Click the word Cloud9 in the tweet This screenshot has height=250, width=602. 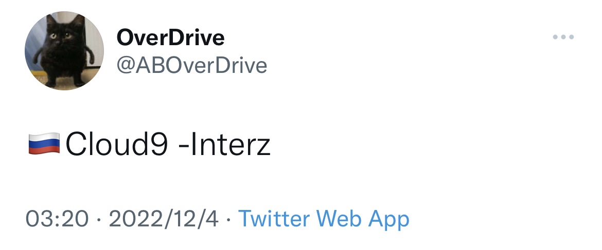[117, 145]
